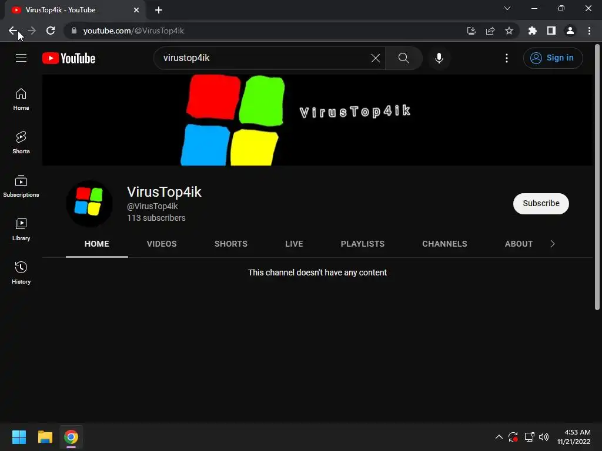Click the @VirusTop4ik handle text
Viewport: 602px width, 451px height.
pyautogui.click(x=152, y=206)
